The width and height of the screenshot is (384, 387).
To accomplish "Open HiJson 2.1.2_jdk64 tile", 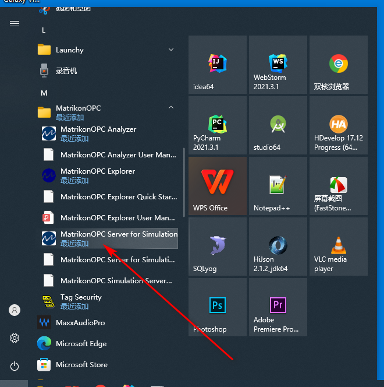I will coord(278,247).
